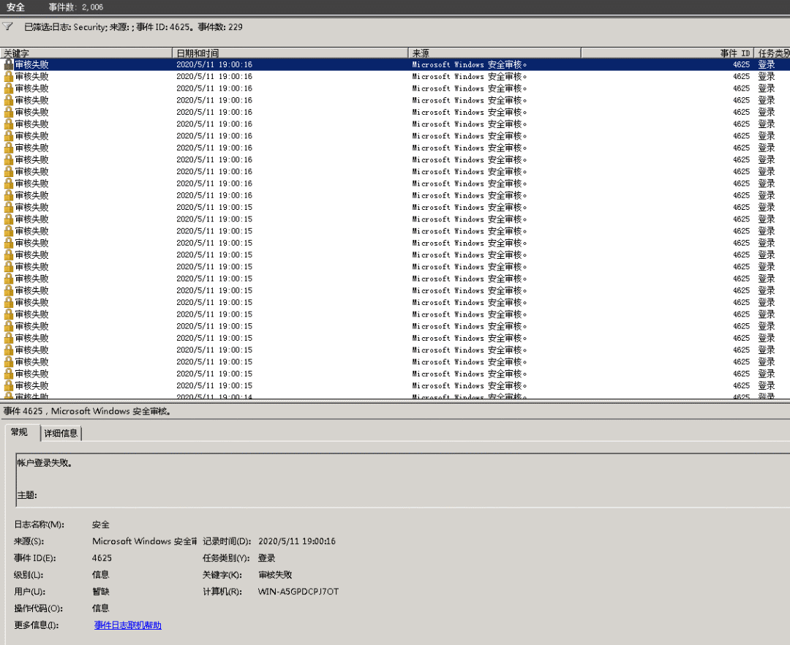This screenshot has width=790, height=645.
Task: Click the computer name WIN-A5GPDCPJ7OT
Action: pyautogui.click(x=298, y=591)
